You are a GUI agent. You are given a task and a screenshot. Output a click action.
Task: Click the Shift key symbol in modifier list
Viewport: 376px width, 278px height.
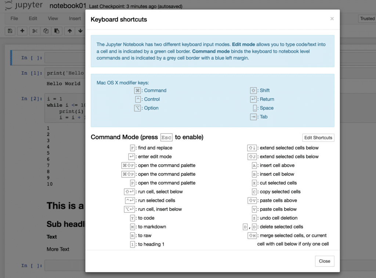tap(253, 90)
